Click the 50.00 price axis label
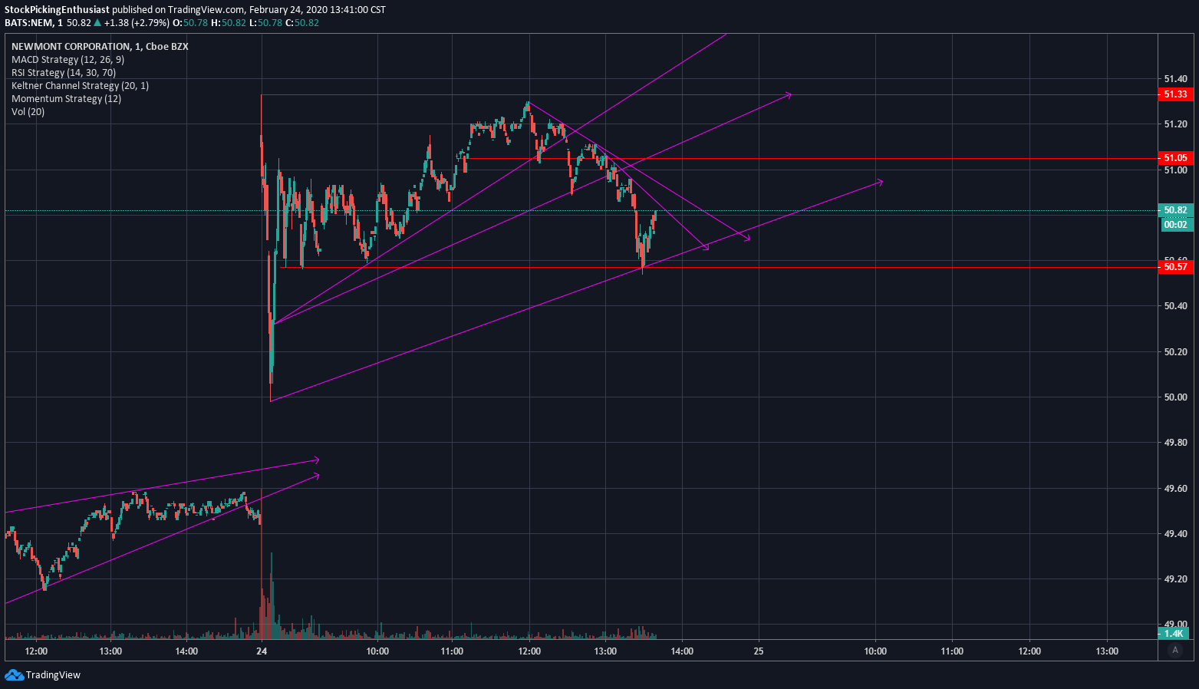The width and height of the screenshot is (1199, 689). (x=1175, y=397)
